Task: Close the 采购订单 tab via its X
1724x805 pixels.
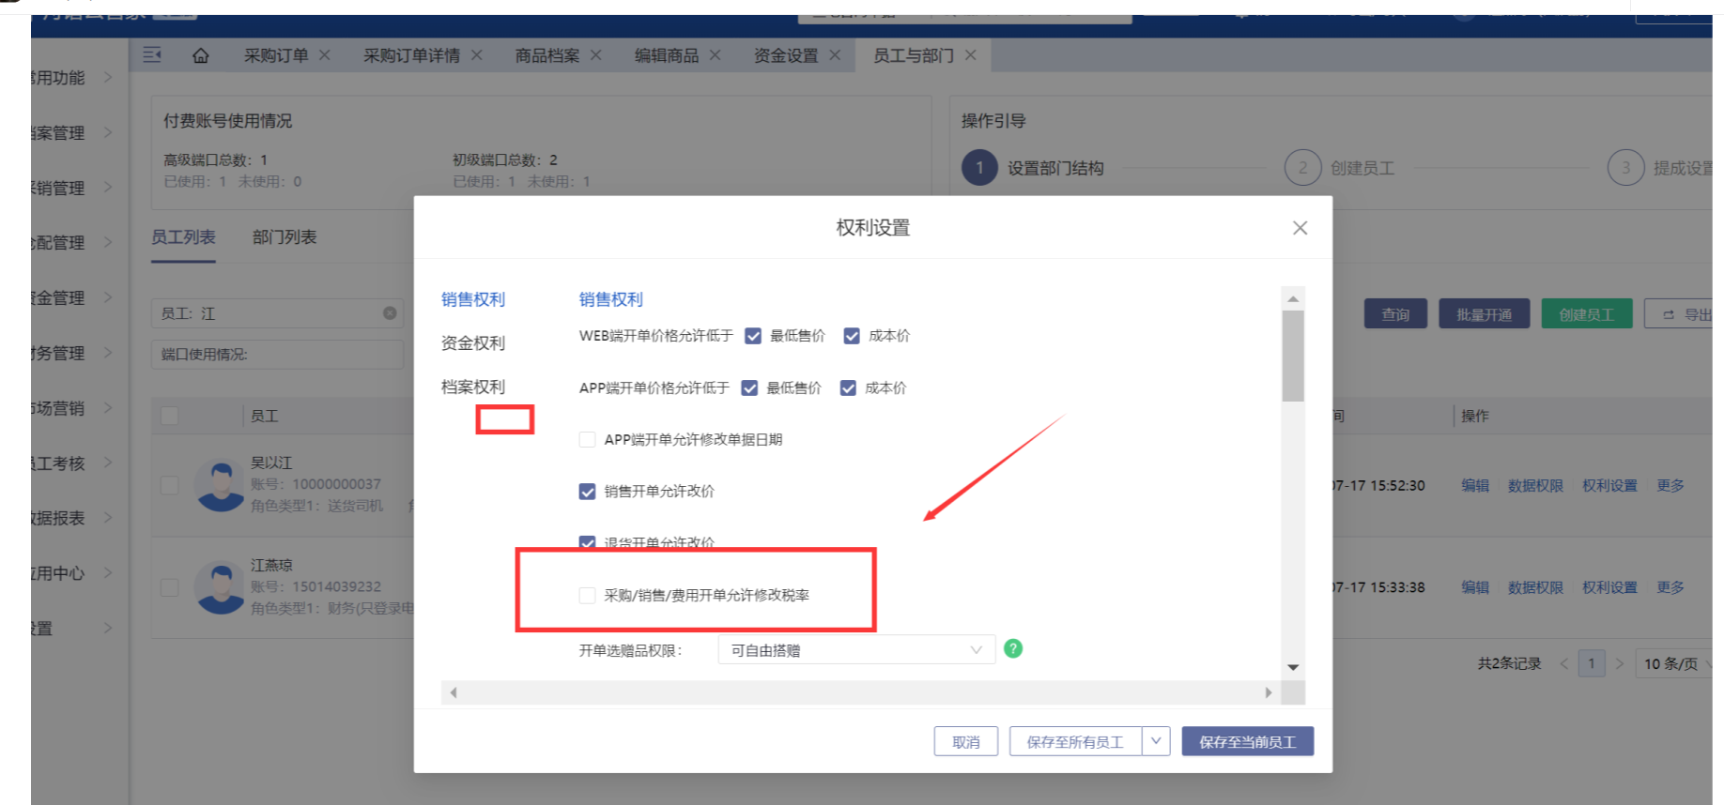Action: tap(325, 55)
